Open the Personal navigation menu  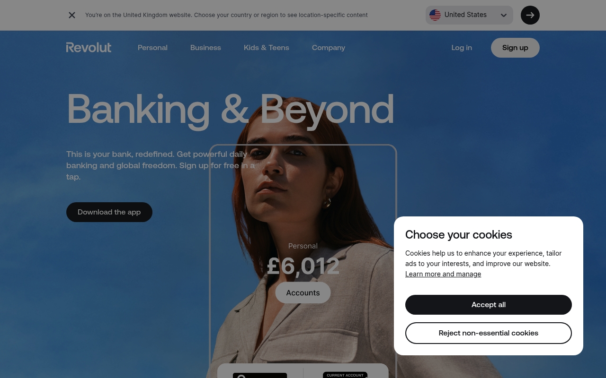click(x=152, y=48)
